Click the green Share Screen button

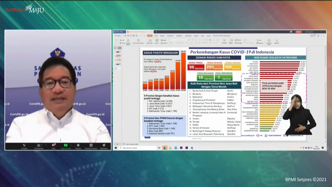coord(66,146)
